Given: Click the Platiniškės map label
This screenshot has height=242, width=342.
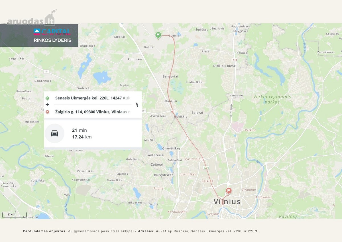Looking at the screenshot, I should [114, 180].
